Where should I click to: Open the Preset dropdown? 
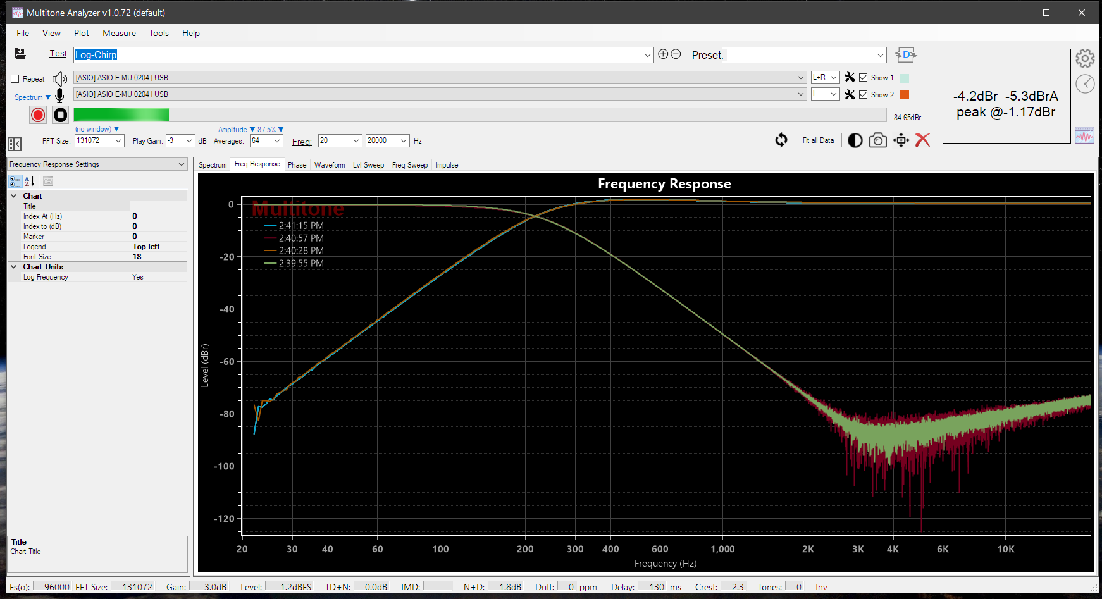880,55
